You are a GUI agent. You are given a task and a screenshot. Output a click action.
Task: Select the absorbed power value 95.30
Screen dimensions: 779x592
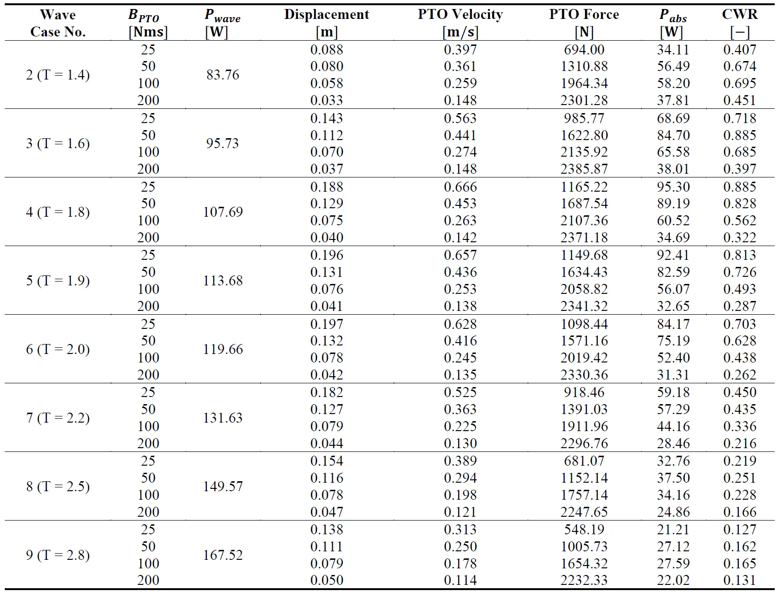(x=673, y=187)
